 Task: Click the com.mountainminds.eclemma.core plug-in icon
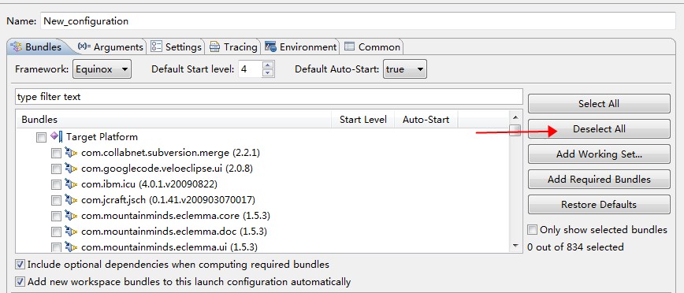pos(71,215)
